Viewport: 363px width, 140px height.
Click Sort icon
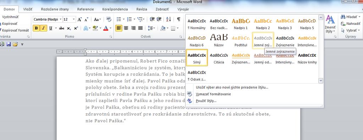coord(169,19)
